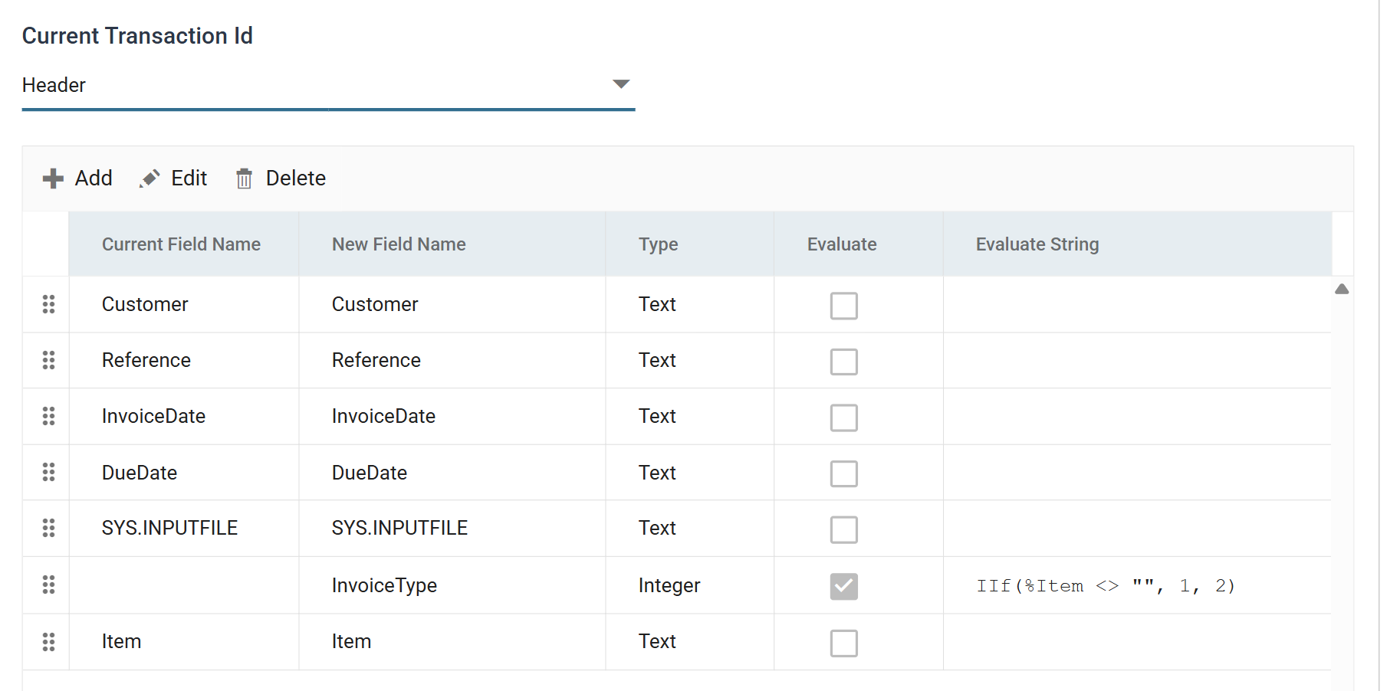Click the Delete trash can icon
The width and height of the screenshot is (1400, 691).
[244, 178]
